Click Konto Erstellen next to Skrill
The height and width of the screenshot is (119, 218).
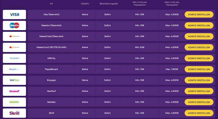(x=199, y=113)
